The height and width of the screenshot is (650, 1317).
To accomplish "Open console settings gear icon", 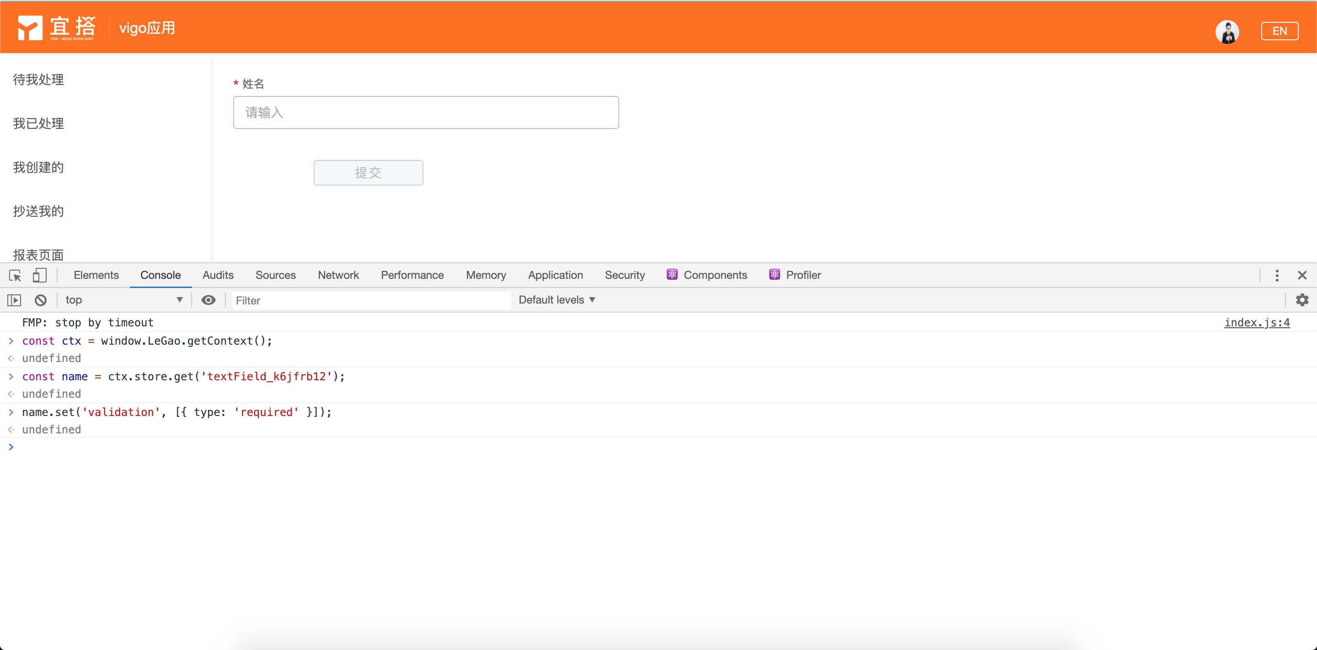I will pyautogui.click(x=1301, y=300).
